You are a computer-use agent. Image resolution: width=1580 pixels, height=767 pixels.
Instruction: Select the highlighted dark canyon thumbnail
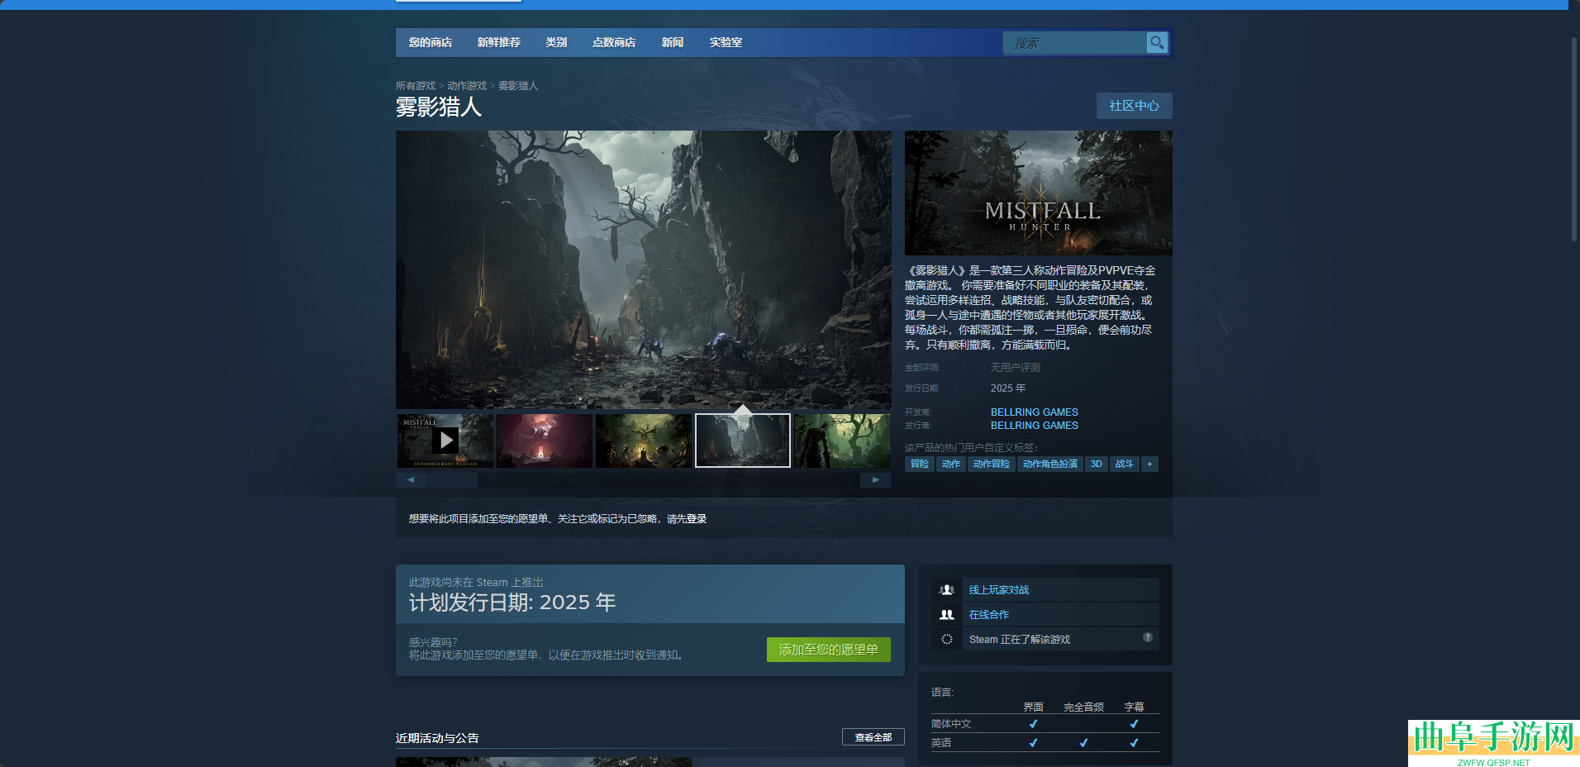(x=743, y=441)
